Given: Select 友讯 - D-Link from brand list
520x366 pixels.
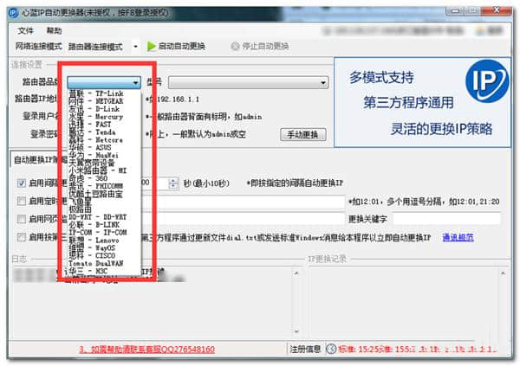Looking at the screenshot, I should tap(94, 109).
